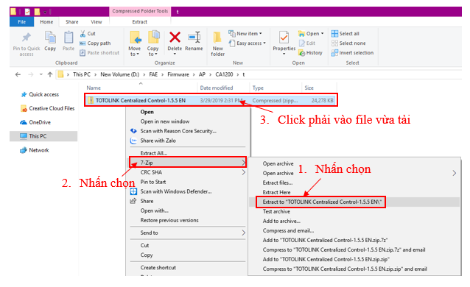The height and width of the screenshot is (287, 470).
Task: Open the File tab
Action: tap(21, 22)
